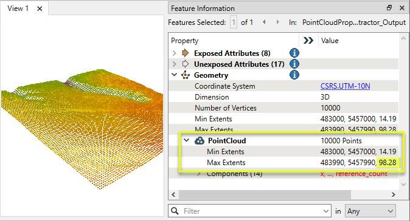The image size is (410, 221).
Task: Select the '1' features selected value
Action: tap(234, 22)
